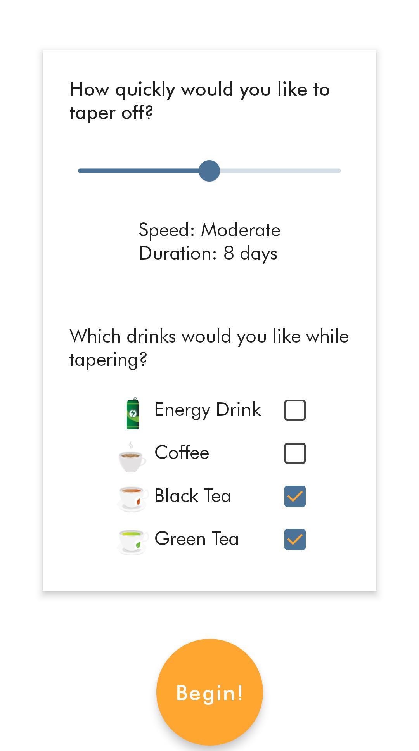Screen dimensions: 419x751
Task: Click the 'Which drinks would you like' question
Action: tap(209, 348)
